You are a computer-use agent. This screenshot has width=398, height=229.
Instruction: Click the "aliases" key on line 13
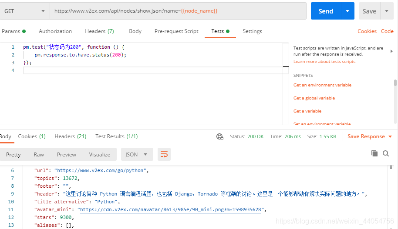click(x=47, y=225)
